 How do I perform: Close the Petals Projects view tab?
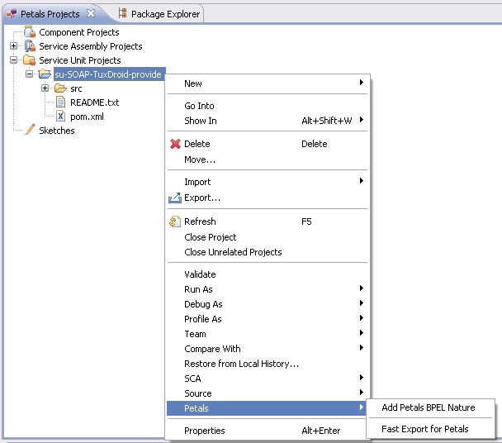point(92,13)
